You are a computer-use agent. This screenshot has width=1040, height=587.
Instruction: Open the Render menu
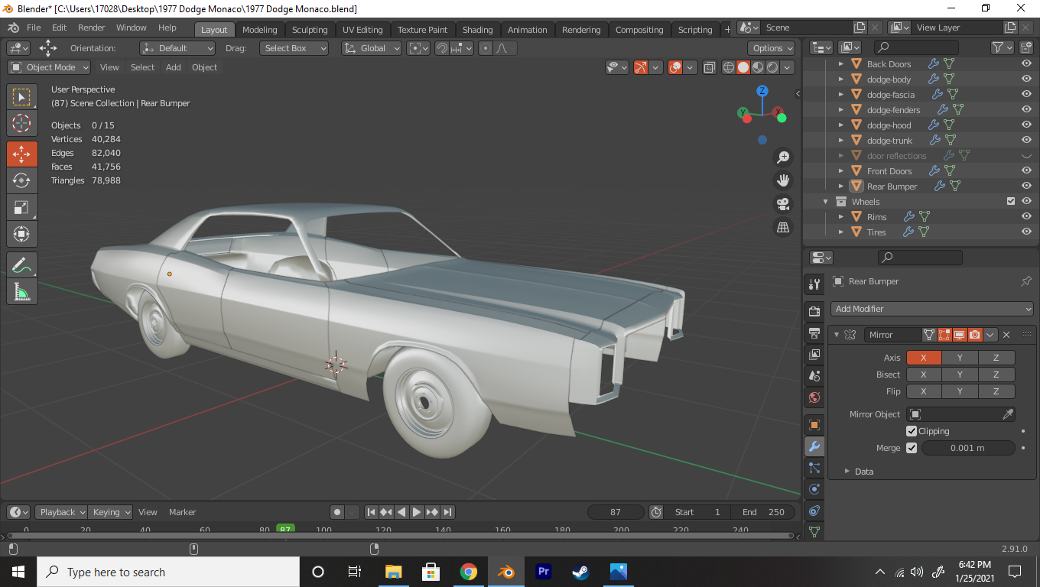(x=92, y=28)
